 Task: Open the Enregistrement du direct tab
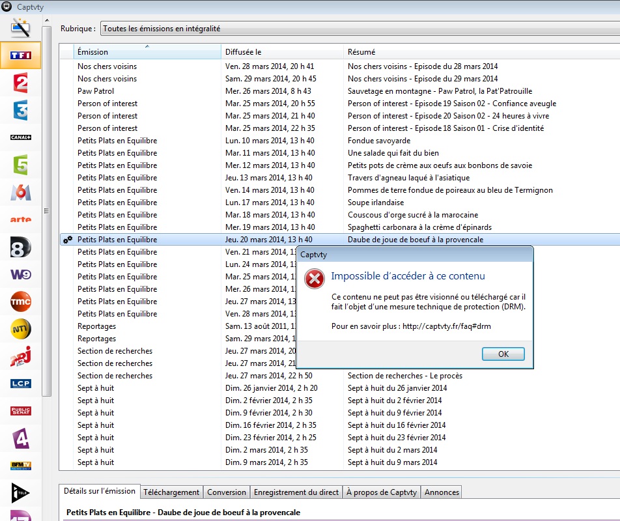tap(296, 492)
